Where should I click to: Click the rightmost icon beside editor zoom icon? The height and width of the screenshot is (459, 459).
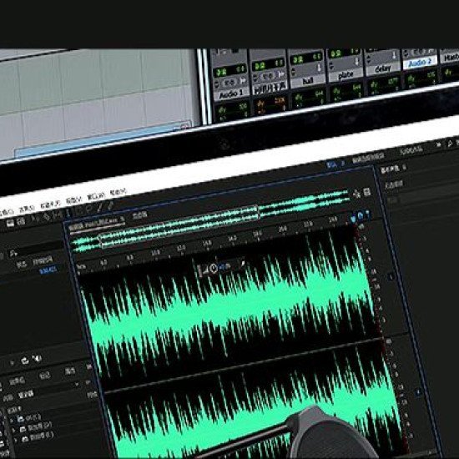pyautogui.click(x=367, y=192)
